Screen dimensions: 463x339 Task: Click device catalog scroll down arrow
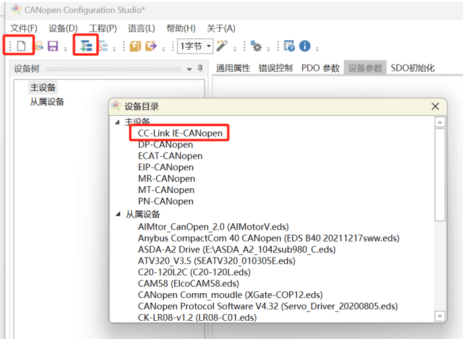click(440, 316)
